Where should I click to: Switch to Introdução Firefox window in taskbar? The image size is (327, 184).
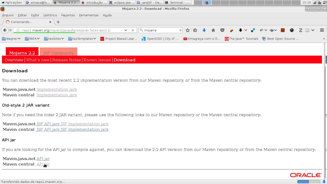pos(94,3)
